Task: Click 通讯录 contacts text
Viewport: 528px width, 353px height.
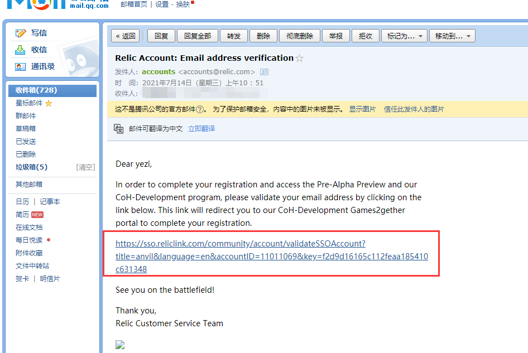Action: pyautogui.click(x=43, y=66)
